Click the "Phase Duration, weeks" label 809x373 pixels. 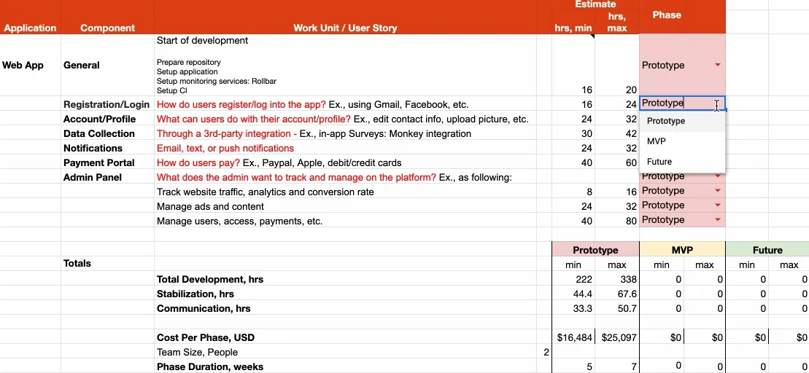click(x=210, y=367)
